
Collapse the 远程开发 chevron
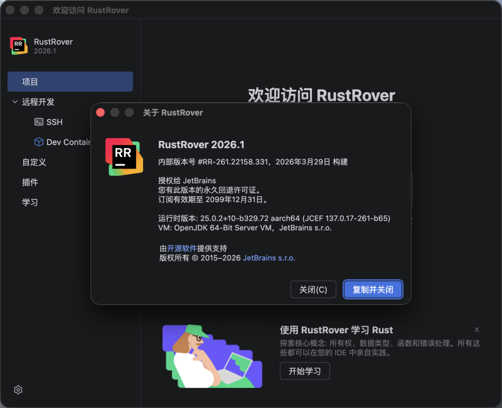15,102
